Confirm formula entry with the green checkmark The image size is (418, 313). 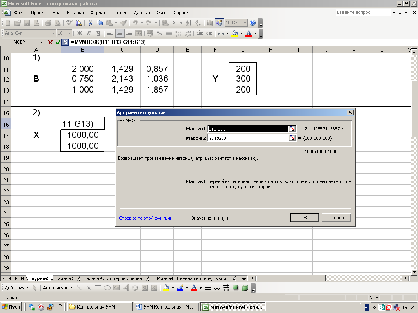58,42
